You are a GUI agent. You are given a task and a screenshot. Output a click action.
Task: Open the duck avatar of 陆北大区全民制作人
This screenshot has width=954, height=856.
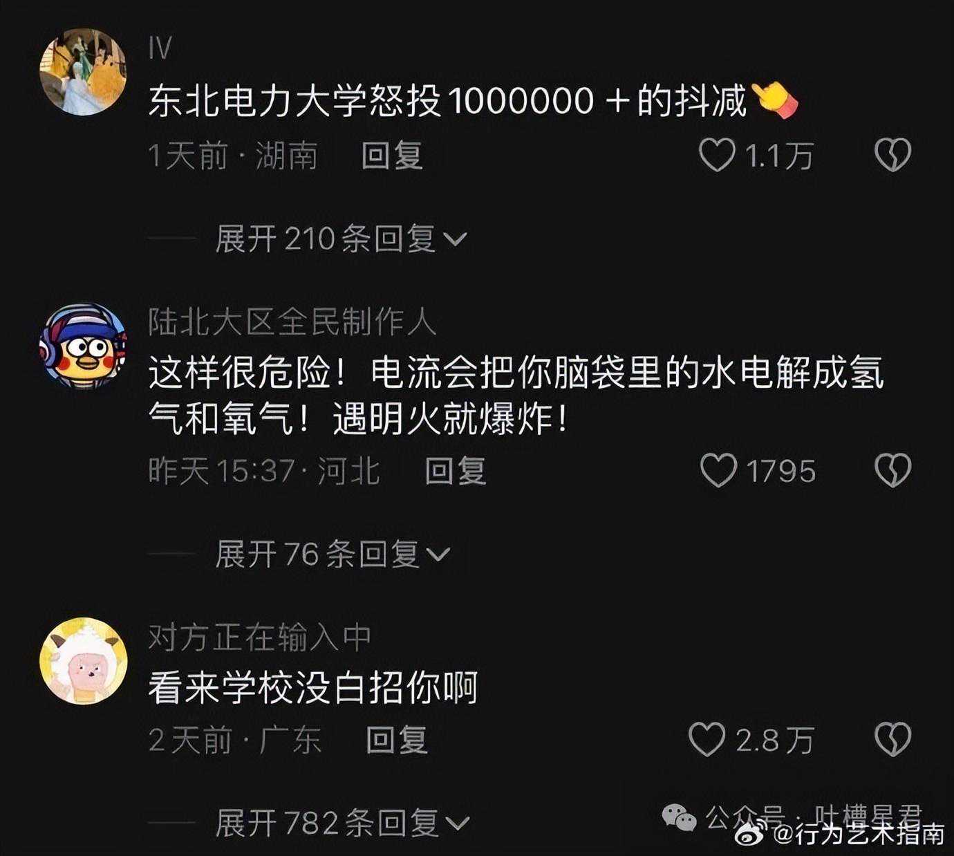pos(83,345)
